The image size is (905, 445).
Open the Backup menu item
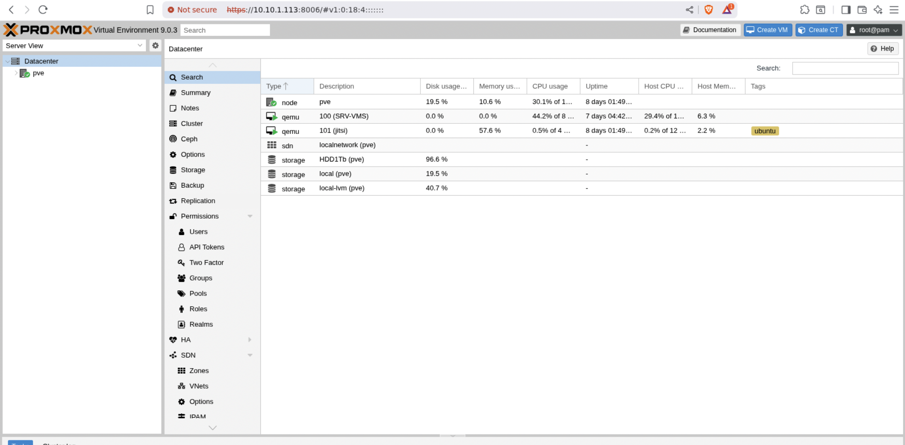pyautogui.click(x=192, y=185)
